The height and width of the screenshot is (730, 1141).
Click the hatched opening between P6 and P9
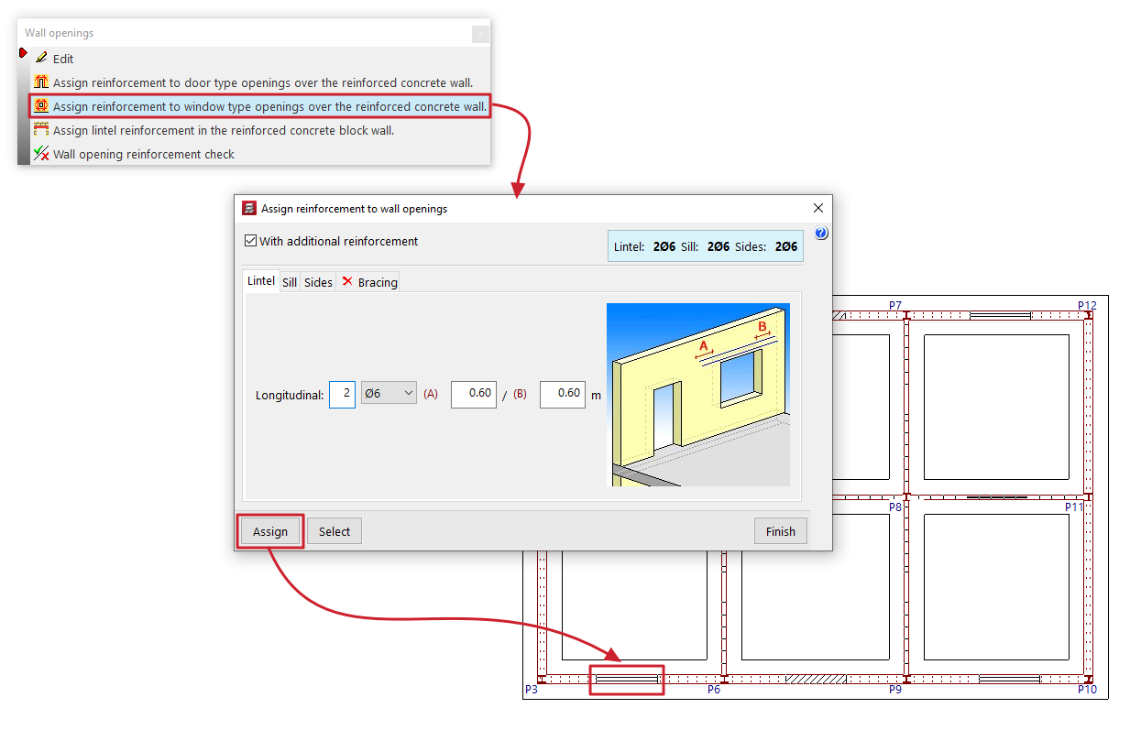816,680
